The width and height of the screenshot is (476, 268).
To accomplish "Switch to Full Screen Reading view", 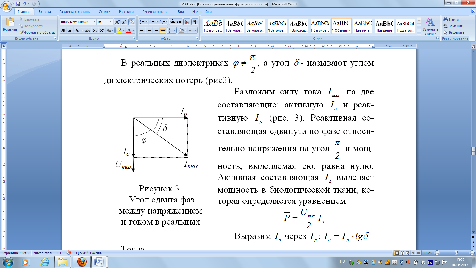I will pos(402,253).
